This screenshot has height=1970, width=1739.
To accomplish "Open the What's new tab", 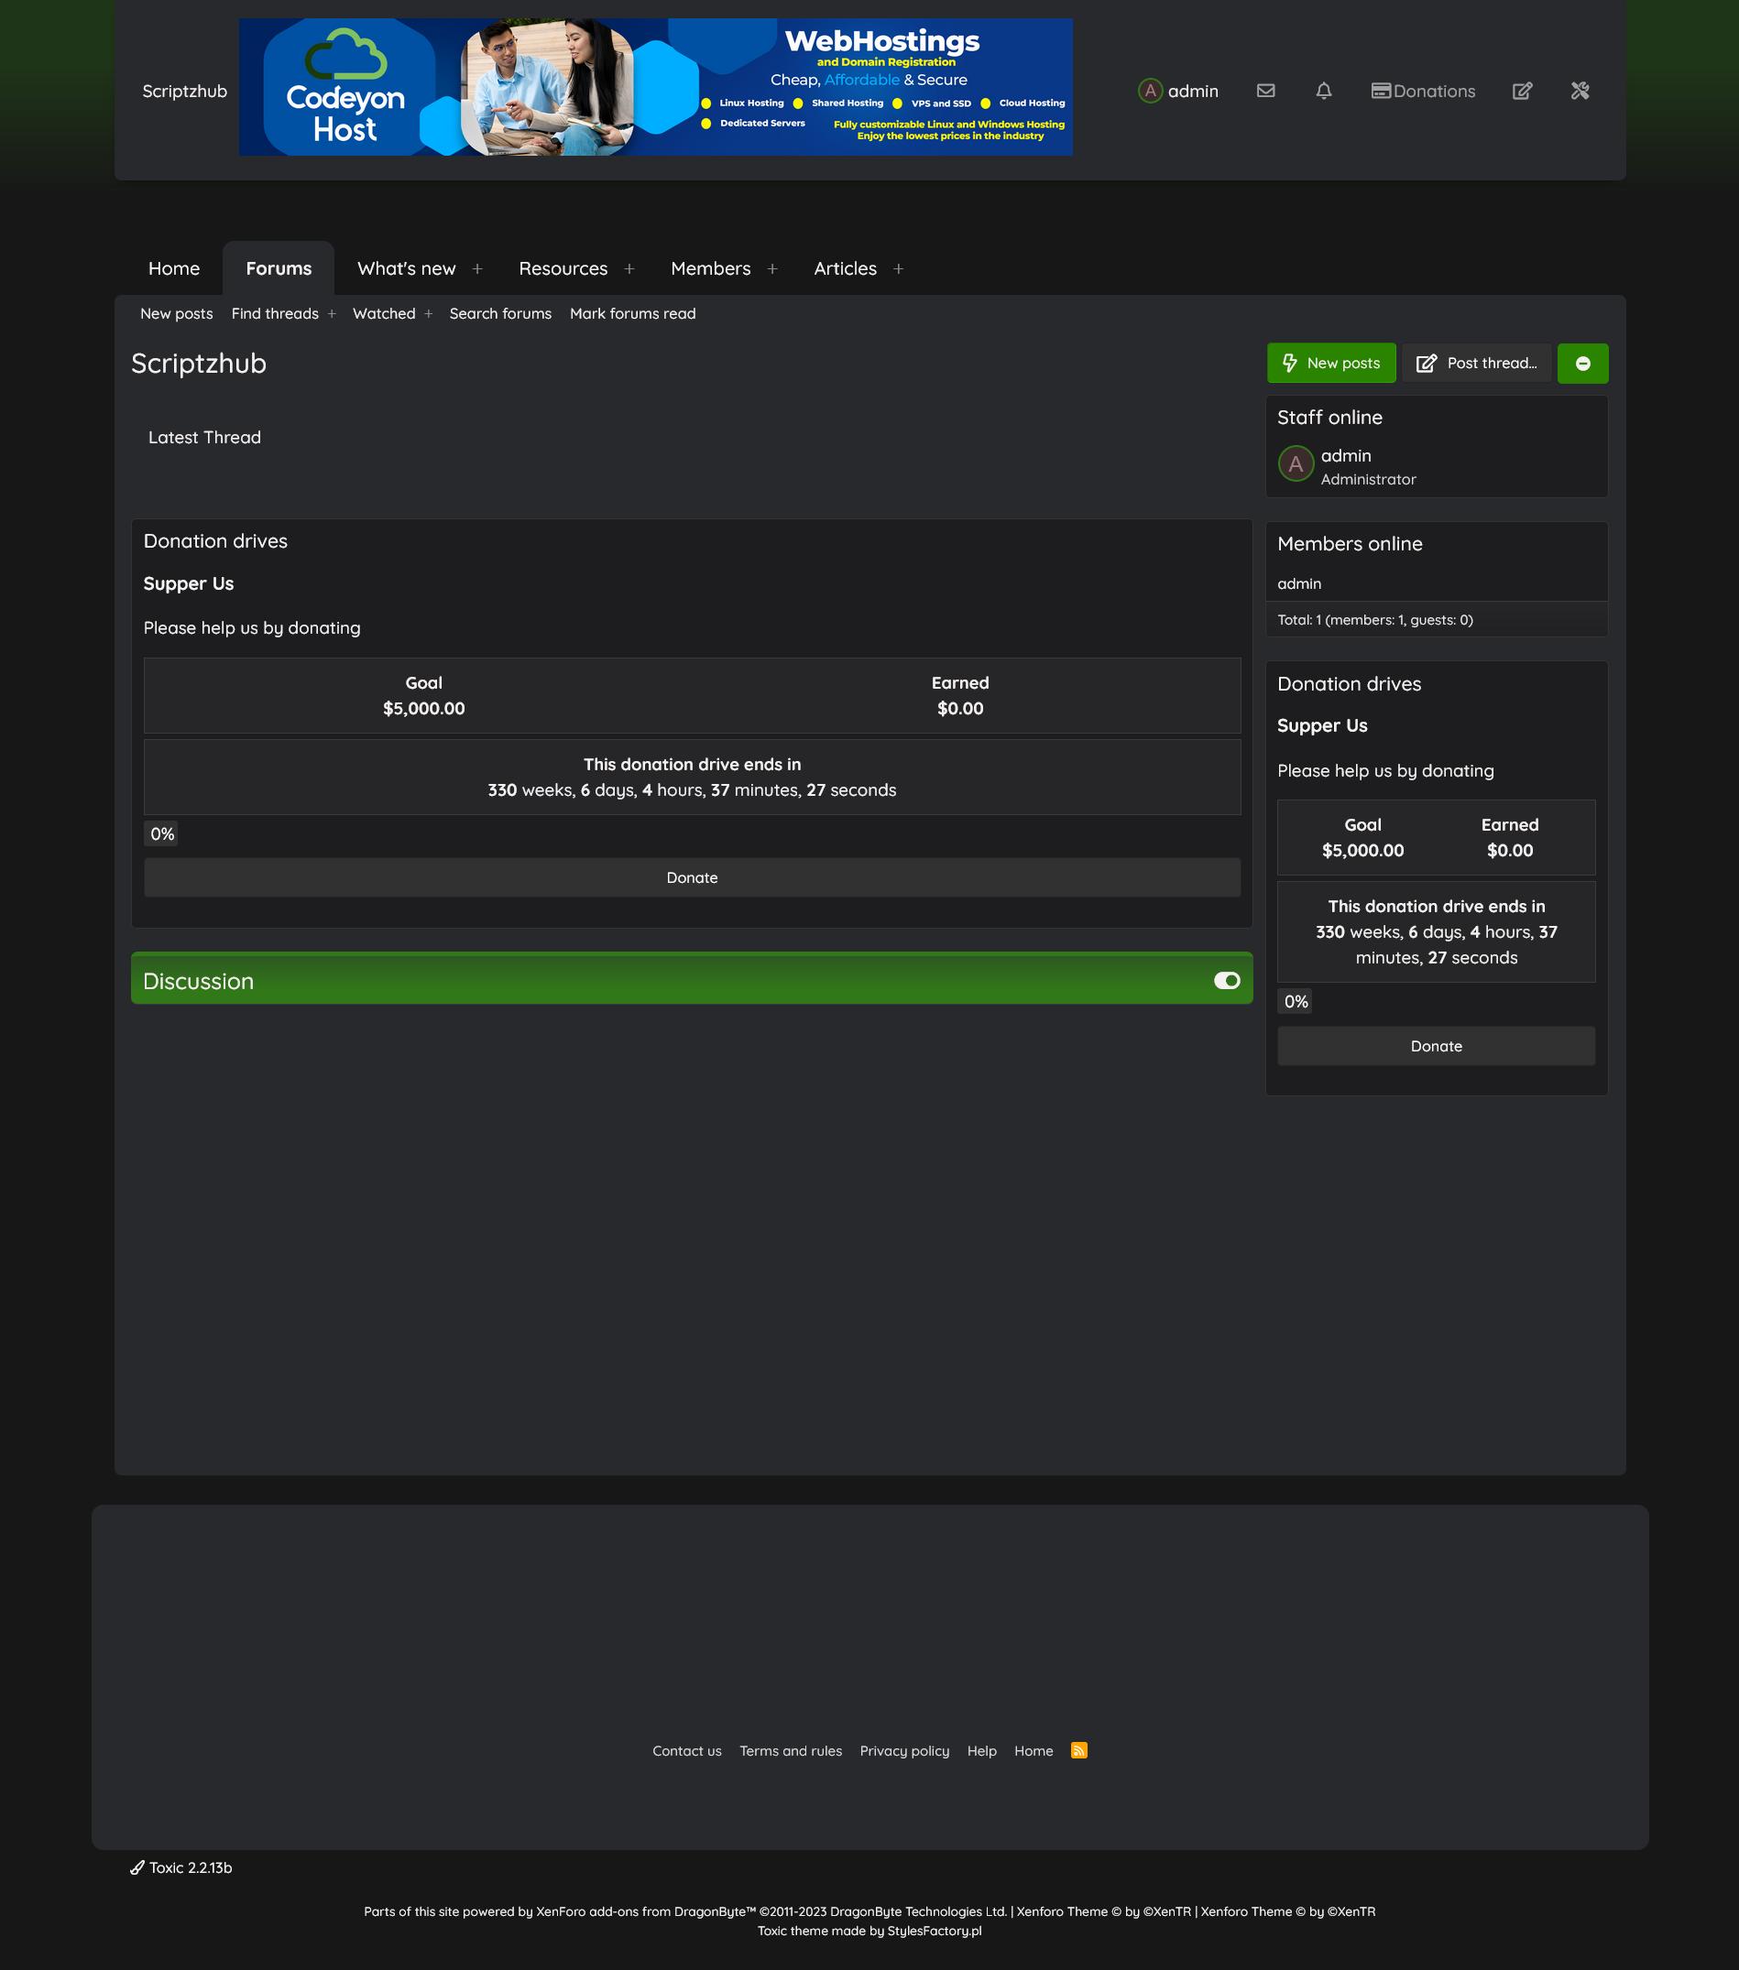I will tap(407, 269).
